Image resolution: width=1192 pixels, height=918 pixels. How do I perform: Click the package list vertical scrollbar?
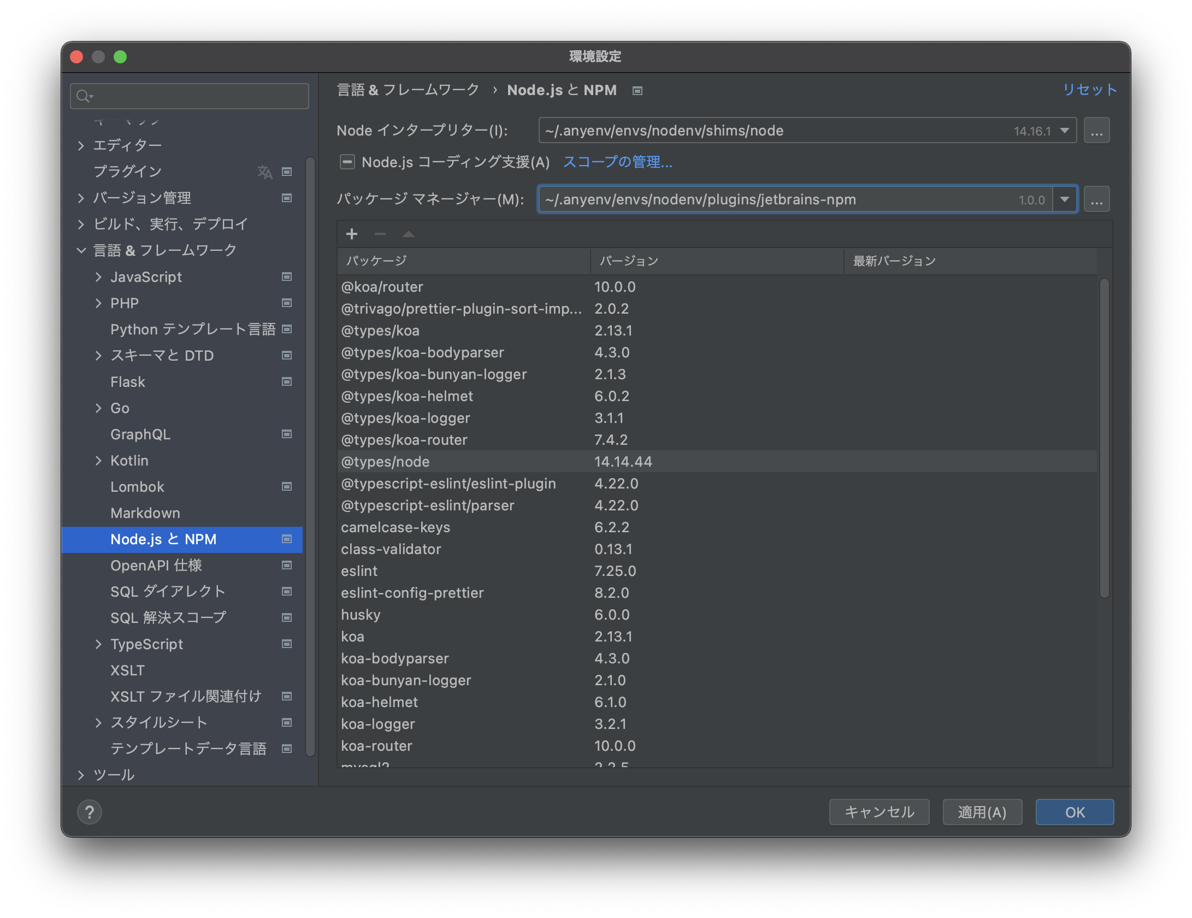coord(1104,439)
